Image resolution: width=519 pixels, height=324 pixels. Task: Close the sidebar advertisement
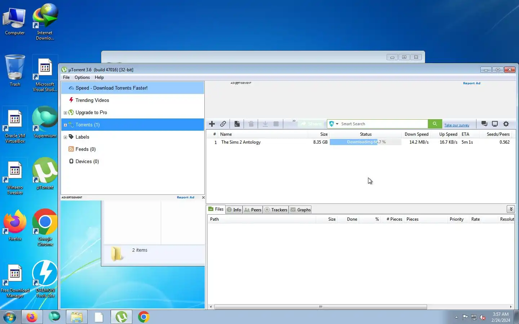point(203,197)
